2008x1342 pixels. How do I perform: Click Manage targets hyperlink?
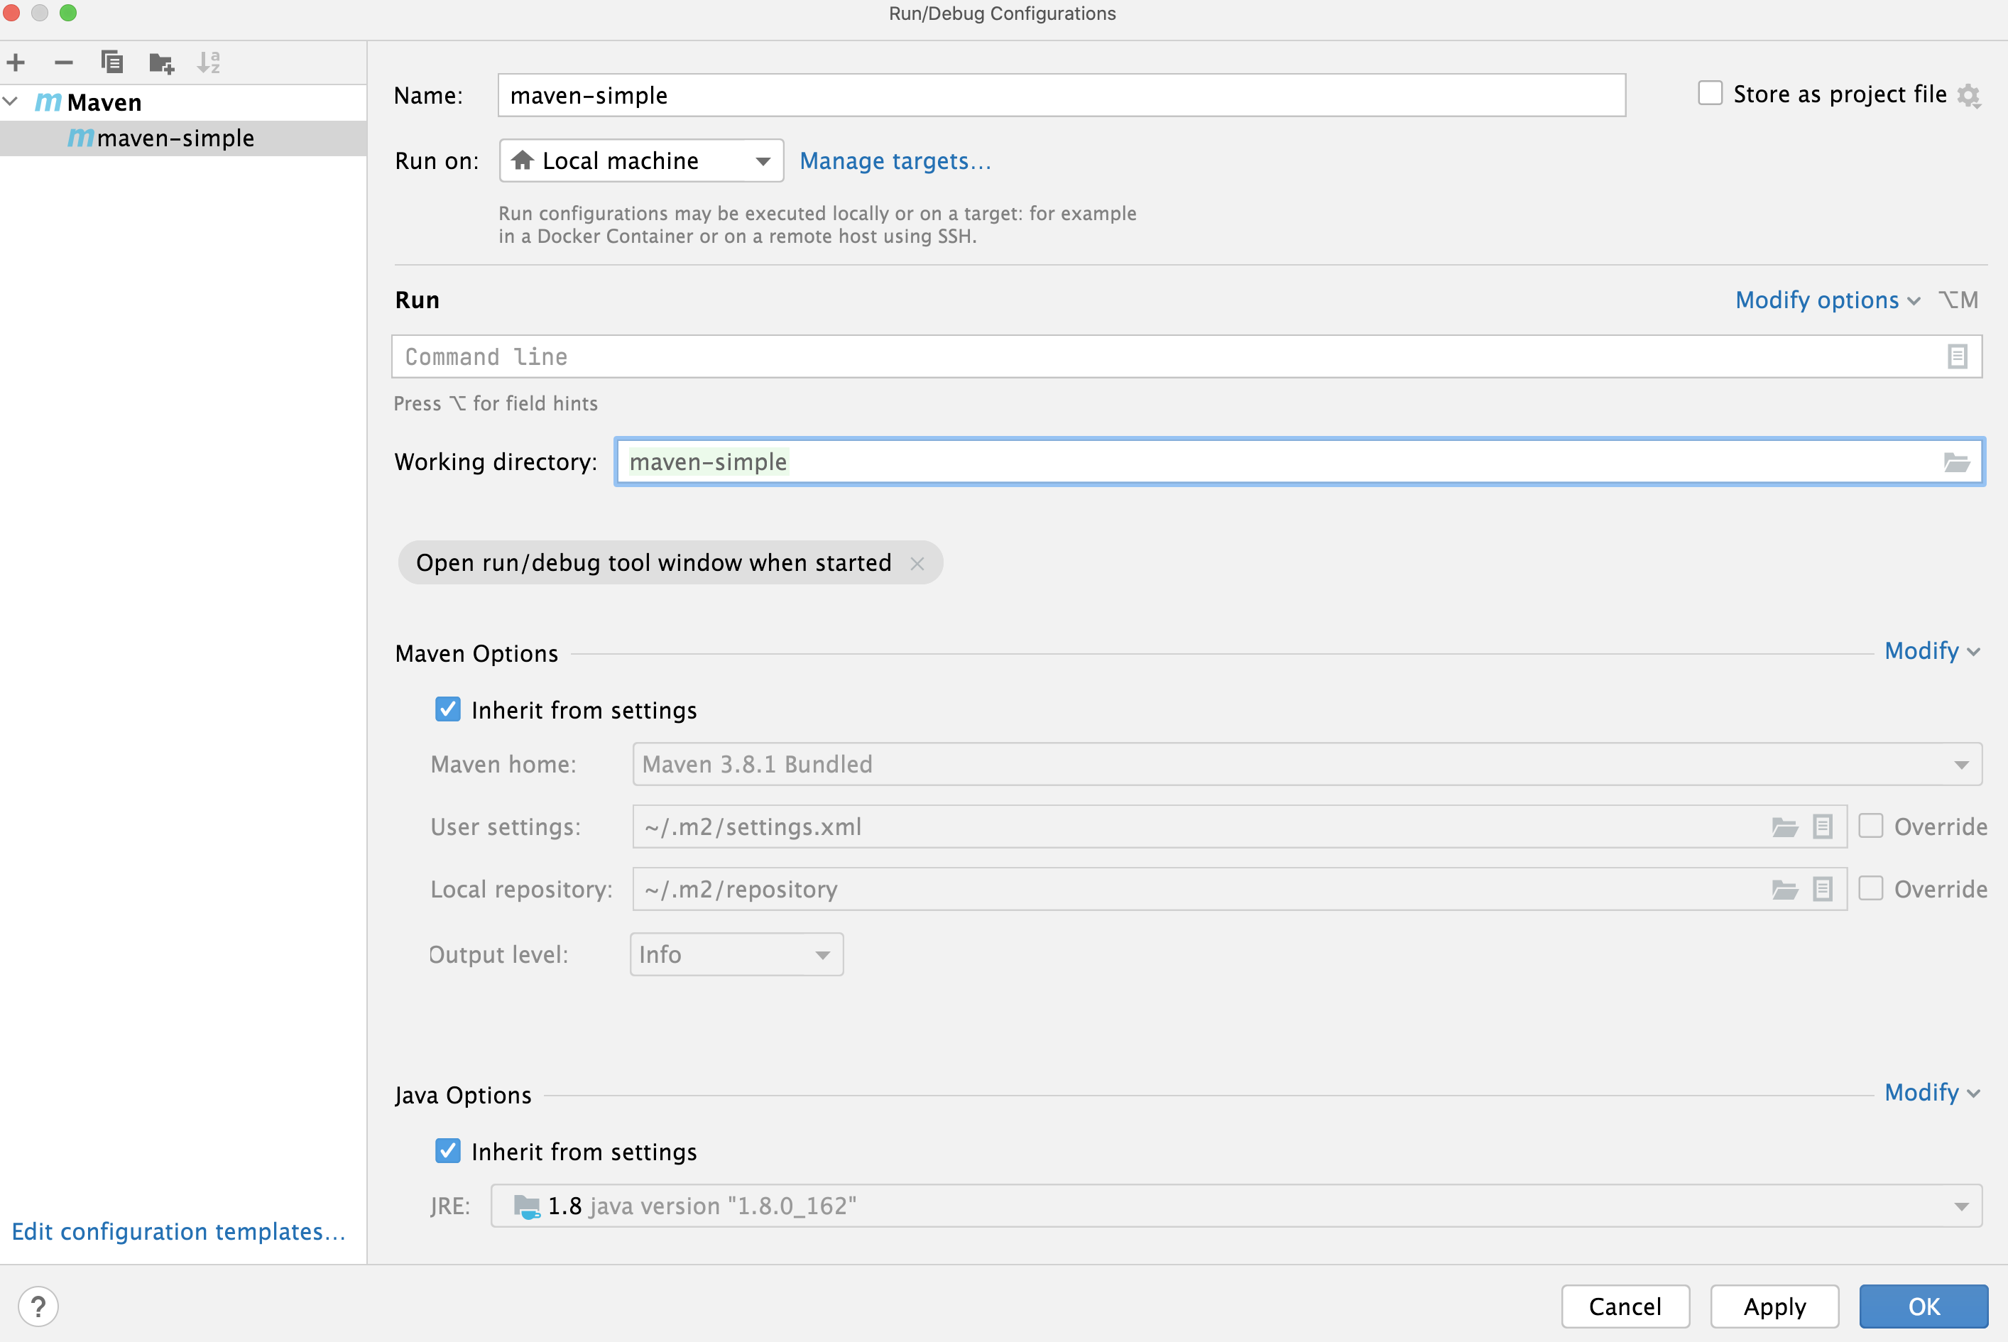(894, 159)
